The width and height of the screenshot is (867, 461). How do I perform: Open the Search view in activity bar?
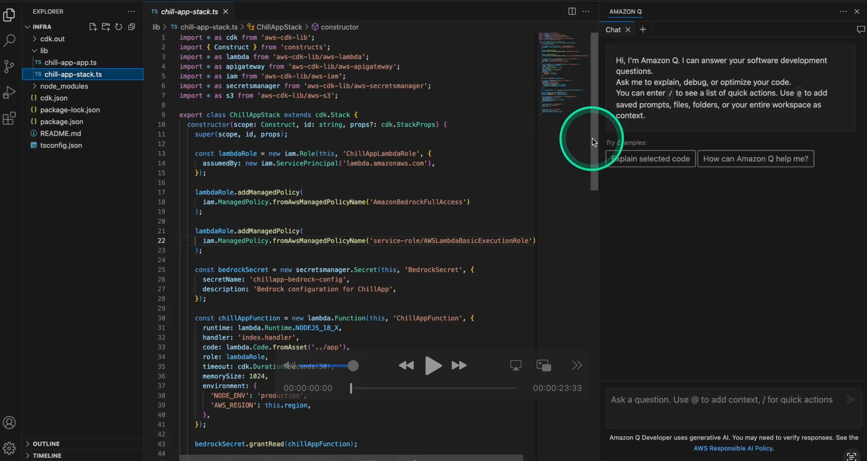click(x=9, y=40)
